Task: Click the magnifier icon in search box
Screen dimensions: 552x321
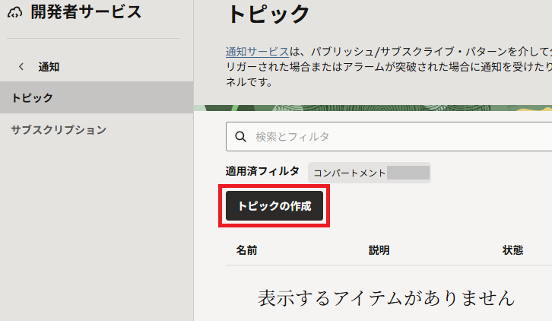Action: [240, 136]
